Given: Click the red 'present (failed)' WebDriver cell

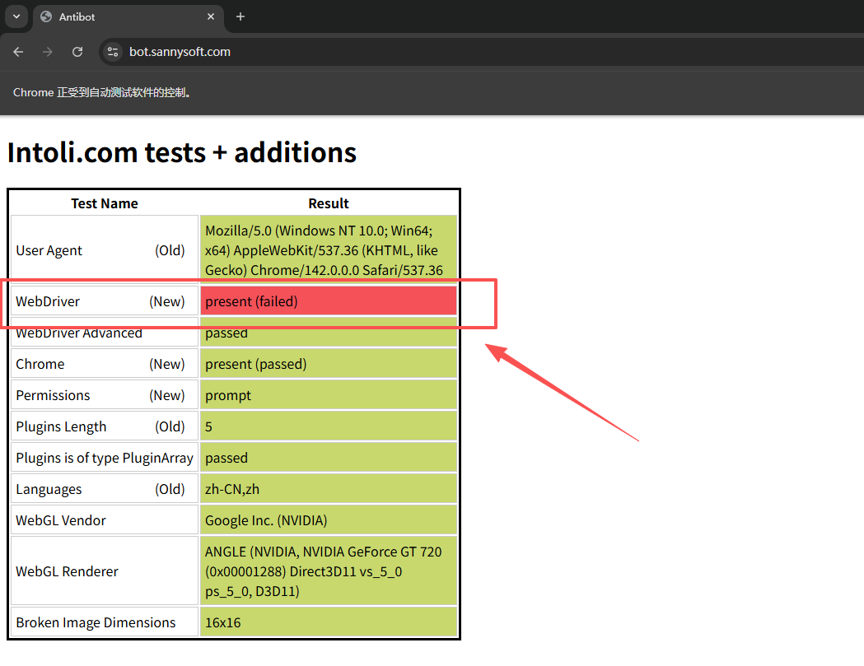Looking at the screenshot, I should tap(328, 301).
